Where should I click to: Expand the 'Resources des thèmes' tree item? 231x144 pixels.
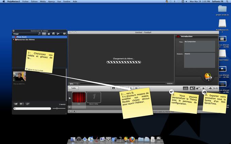point(14,39)
